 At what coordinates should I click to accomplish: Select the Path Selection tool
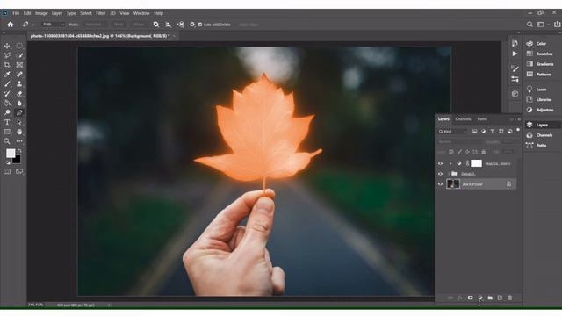tap(19, 122)
